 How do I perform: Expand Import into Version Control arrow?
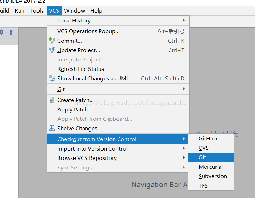point(184,148)
